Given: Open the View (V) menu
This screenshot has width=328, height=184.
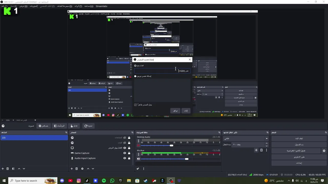Looking at the screenshot, I should coord(23,6).
